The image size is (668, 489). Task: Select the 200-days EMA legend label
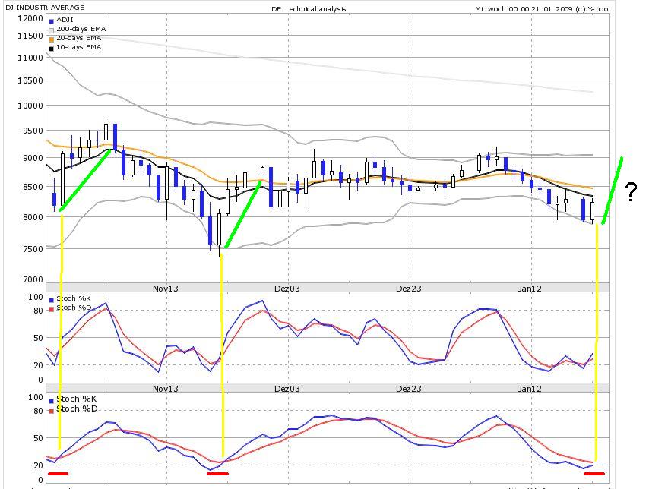[81, 29]
